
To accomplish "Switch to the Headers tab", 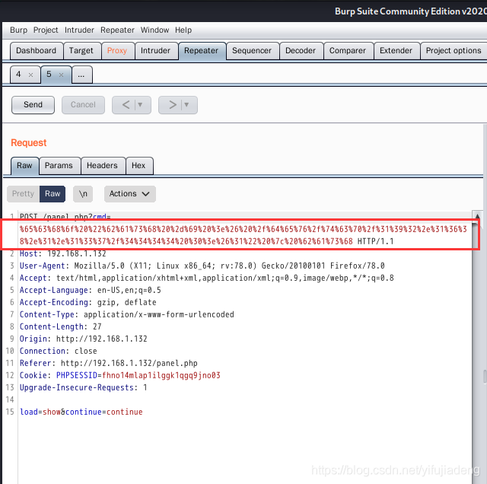I will [x=102, y=166].
